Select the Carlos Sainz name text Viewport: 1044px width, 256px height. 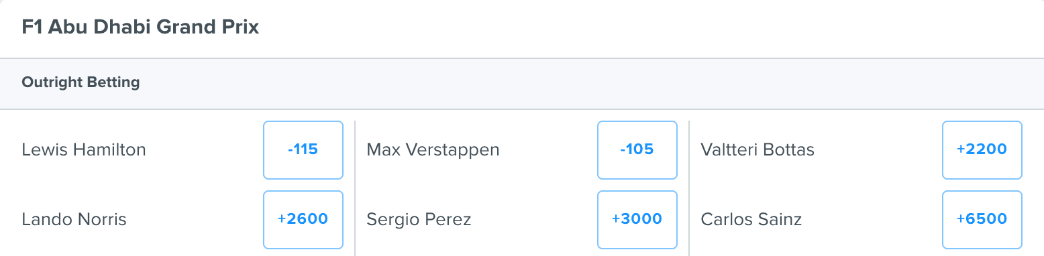pos(751,219)
